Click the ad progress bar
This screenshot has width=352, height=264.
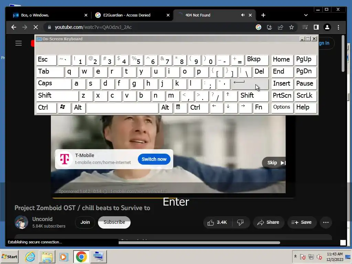click(x=173, y=198)
